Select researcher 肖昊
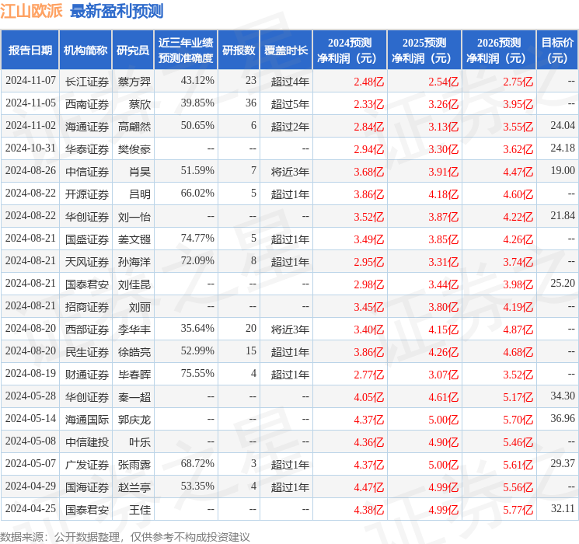 (140, 172)
